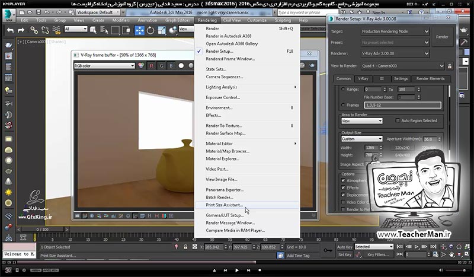Open the Preset dropdown in Render Setup
Screen dimensions: 474x277
point(395,43)
